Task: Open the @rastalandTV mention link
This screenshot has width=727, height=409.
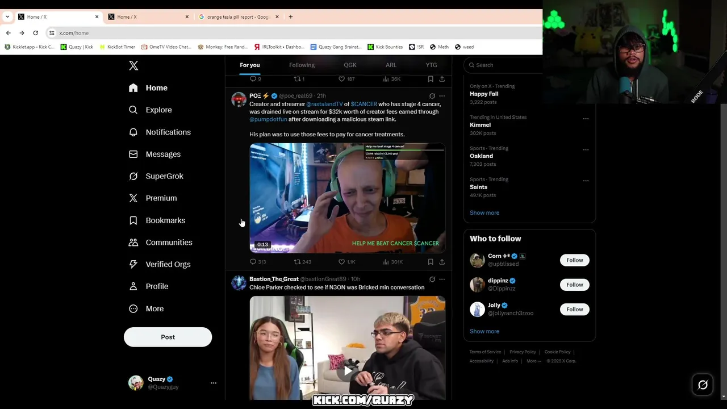Action: coord(324,105)
